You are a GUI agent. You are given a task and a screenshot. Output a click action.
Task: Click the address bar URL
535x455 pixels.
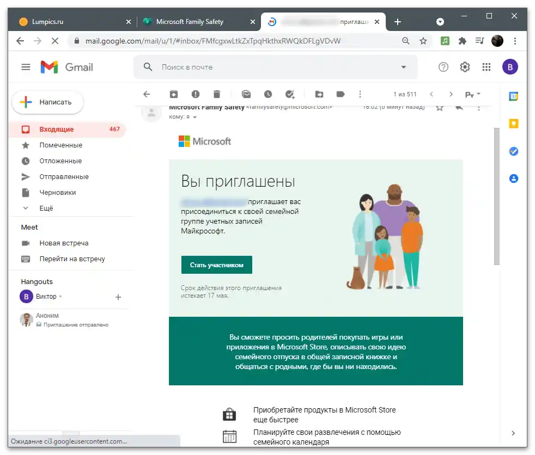click(212, 41)
